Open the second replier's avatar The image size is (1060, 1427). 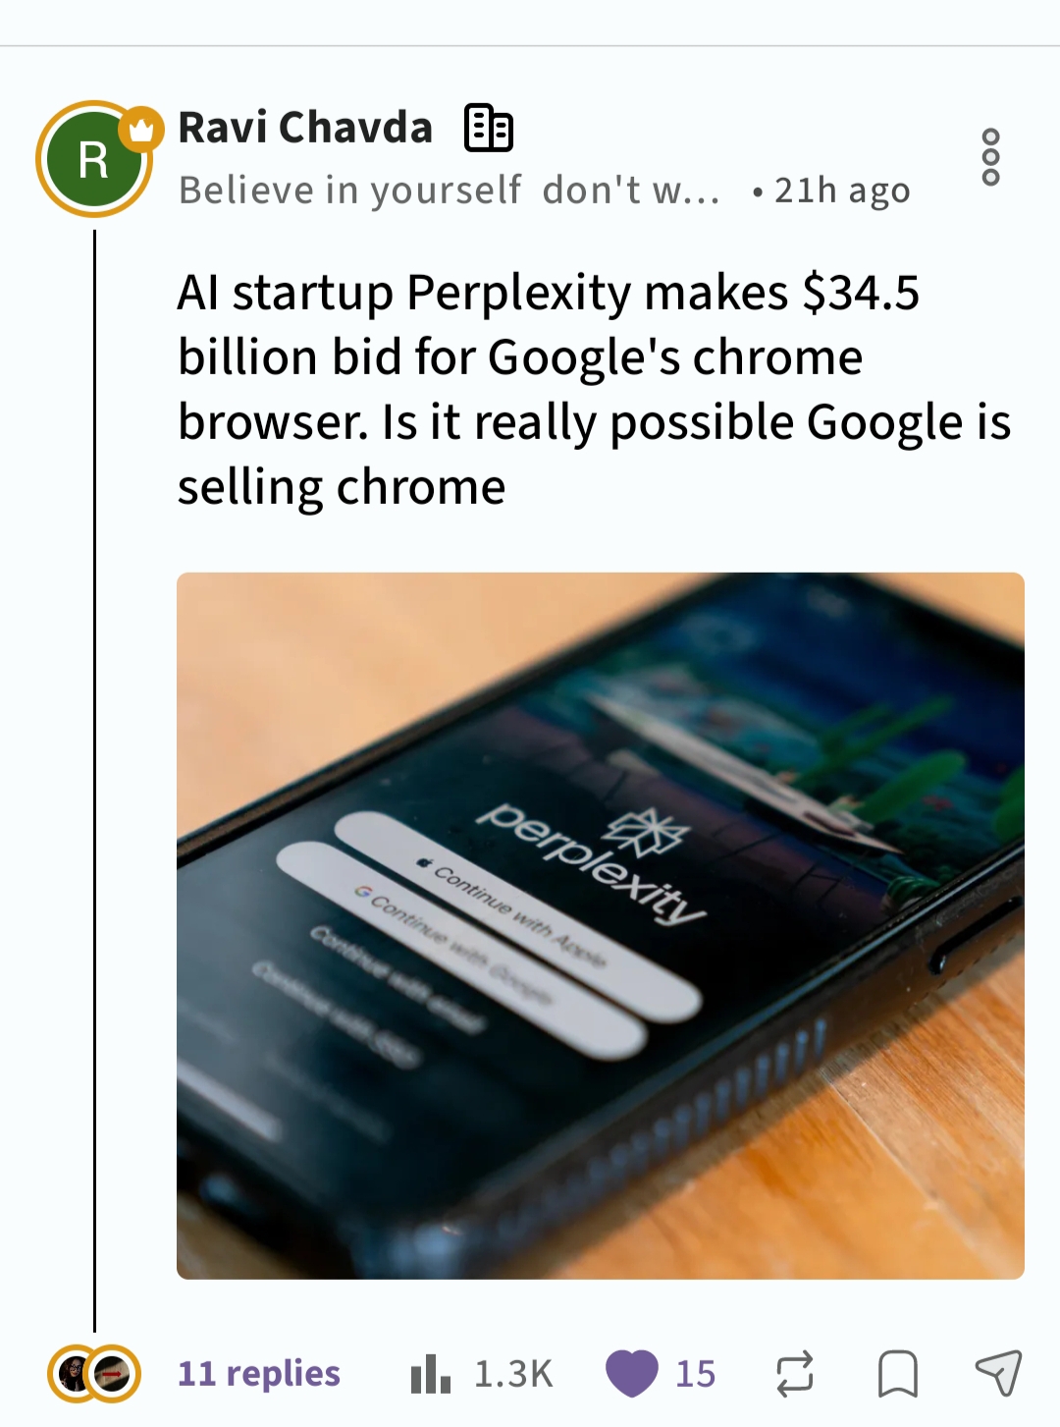click(113, 1373)
